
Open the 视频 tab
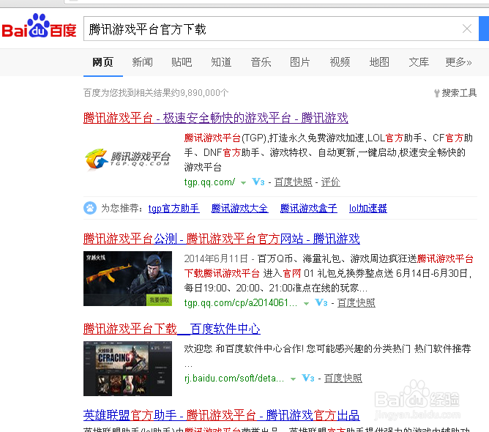pyautogui.click(x=340, y=62)
